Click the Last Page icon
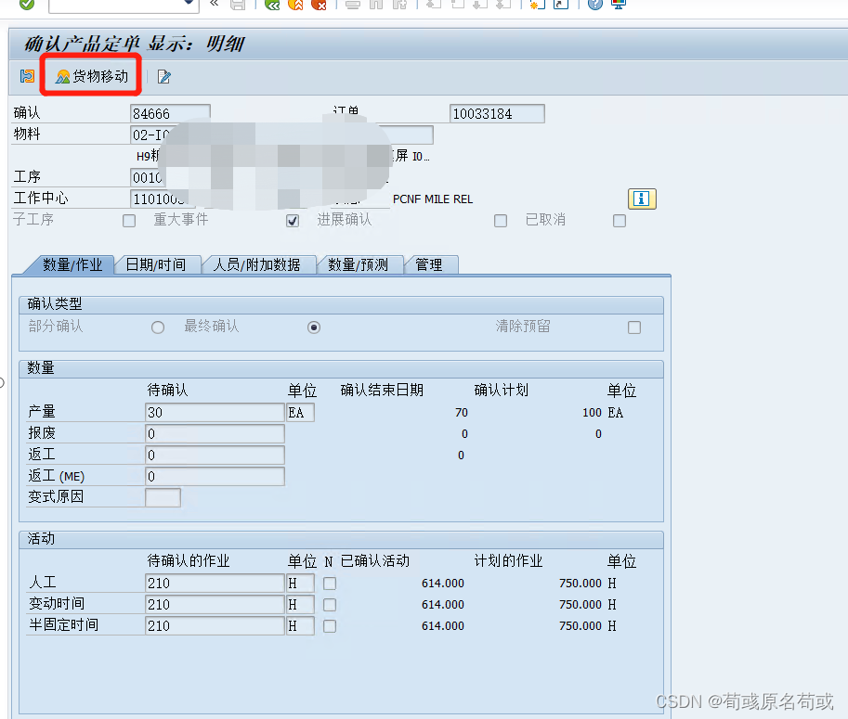Image resolution: width=848 pixels, height=719 pixels. (503, 5)
